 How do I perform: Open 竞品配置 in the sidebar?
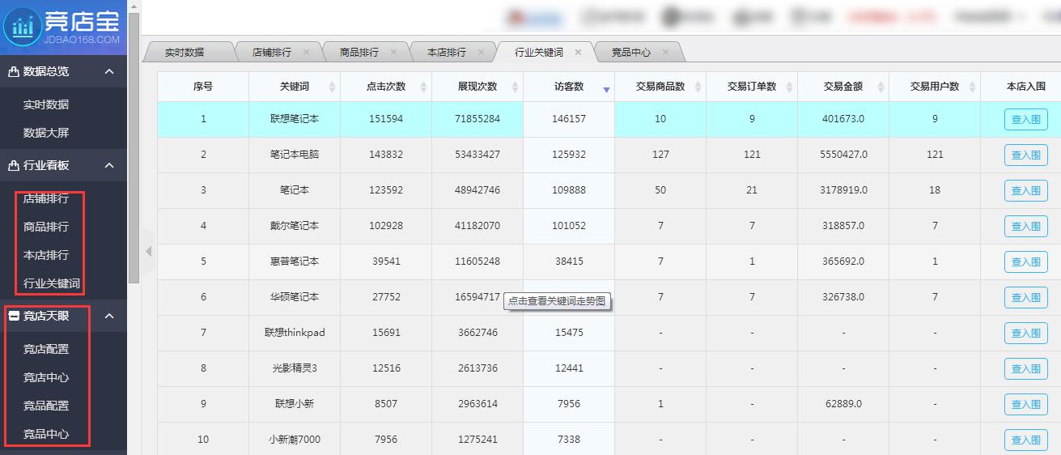pyautogui.click(x=46, y=406)
